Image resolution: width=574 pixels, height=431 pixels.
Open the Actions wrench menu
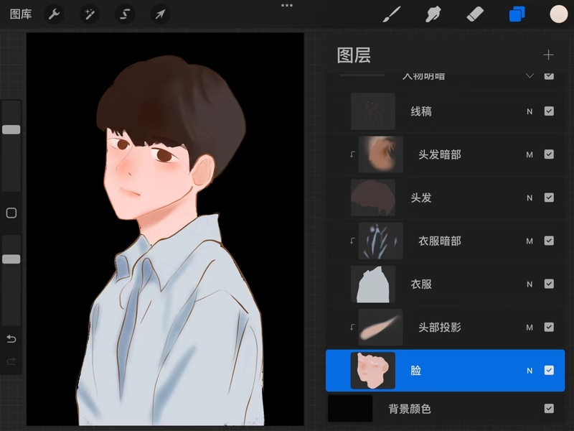click(x=55, y=14)
